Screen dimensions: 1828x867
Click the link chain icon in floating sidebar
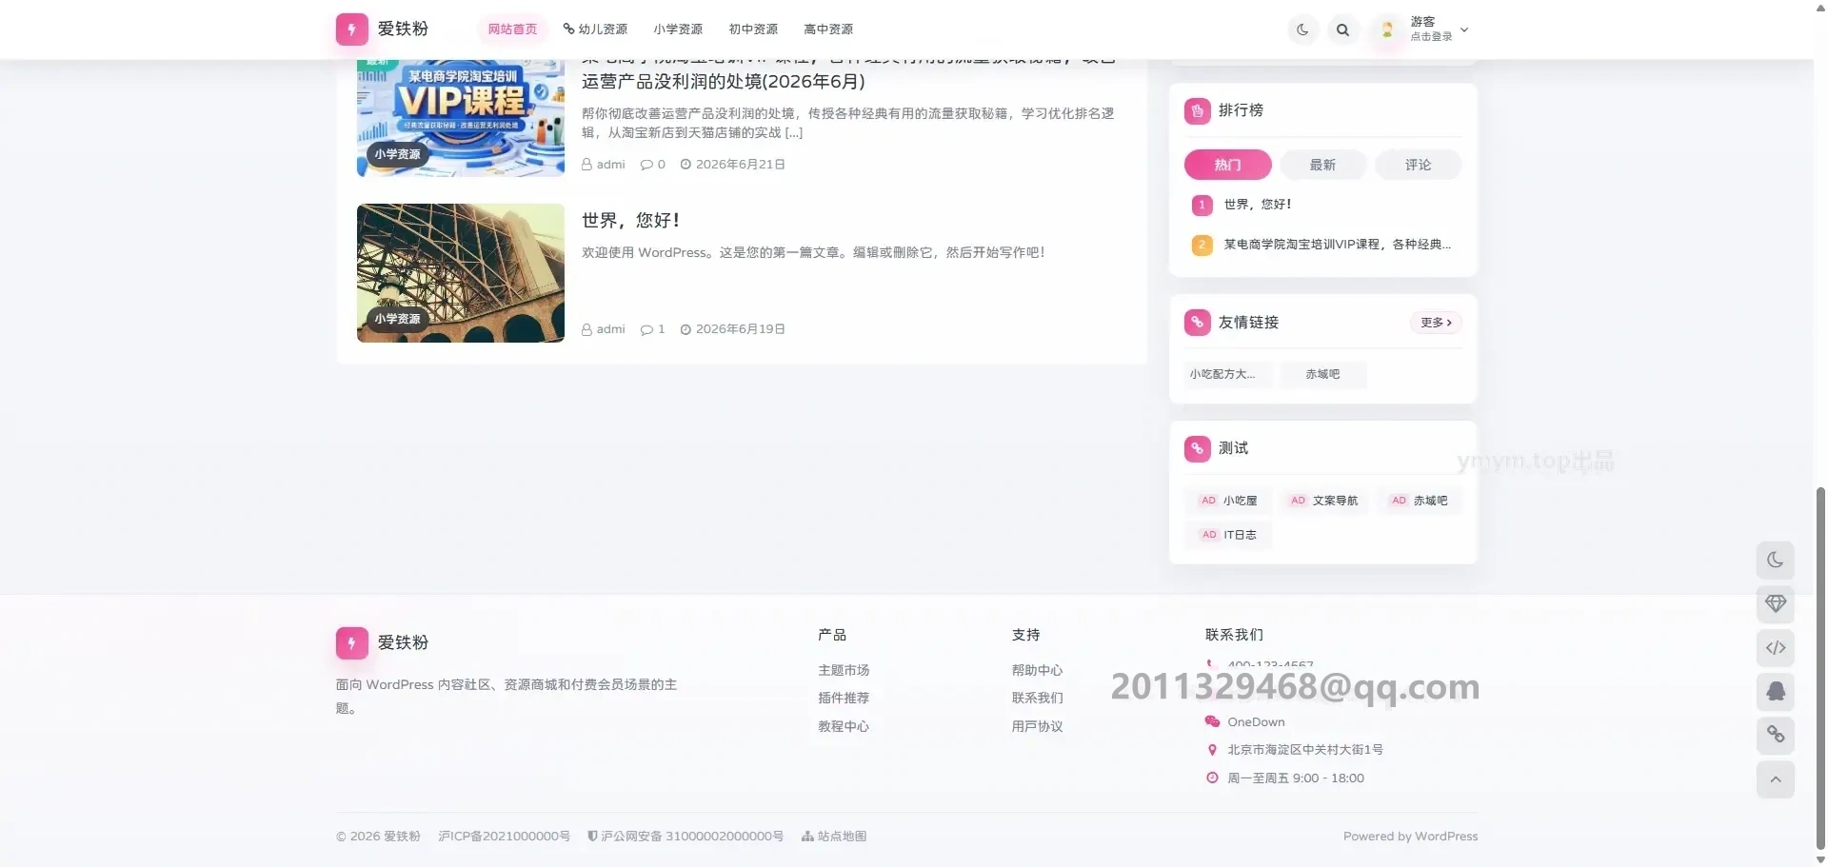point(1776,735)
